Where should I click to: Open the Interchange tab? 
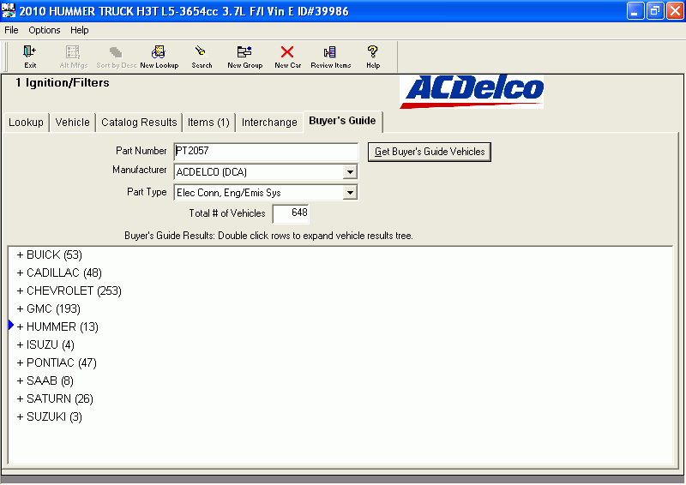coord(269,123)
